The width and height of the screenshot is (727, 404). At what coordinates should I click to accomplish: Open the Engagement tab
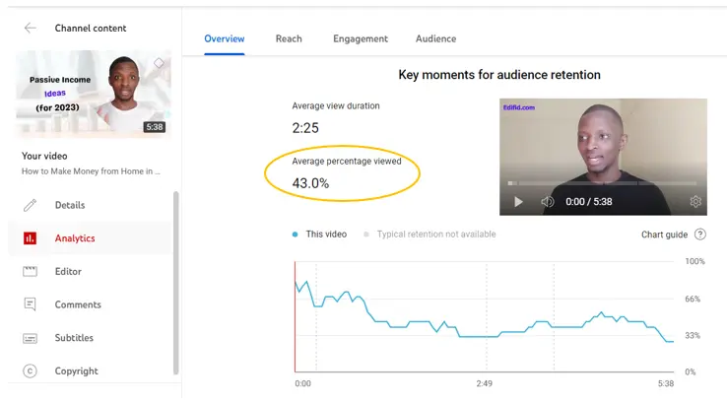click(361, 39)
